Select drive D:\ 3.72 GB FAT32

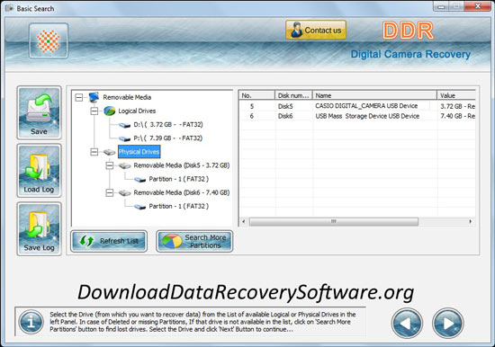(x=168, y=125)
